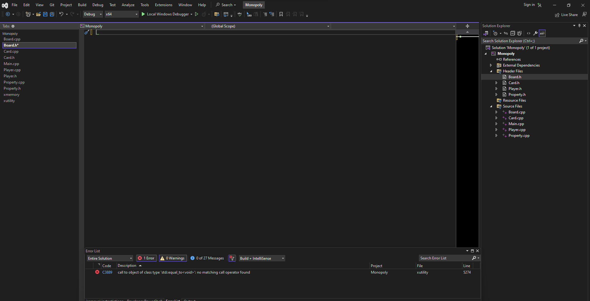This screenshot has width=590, height=301.
Task: Toggle the 1 Error filter button
Action: (147, 258)
